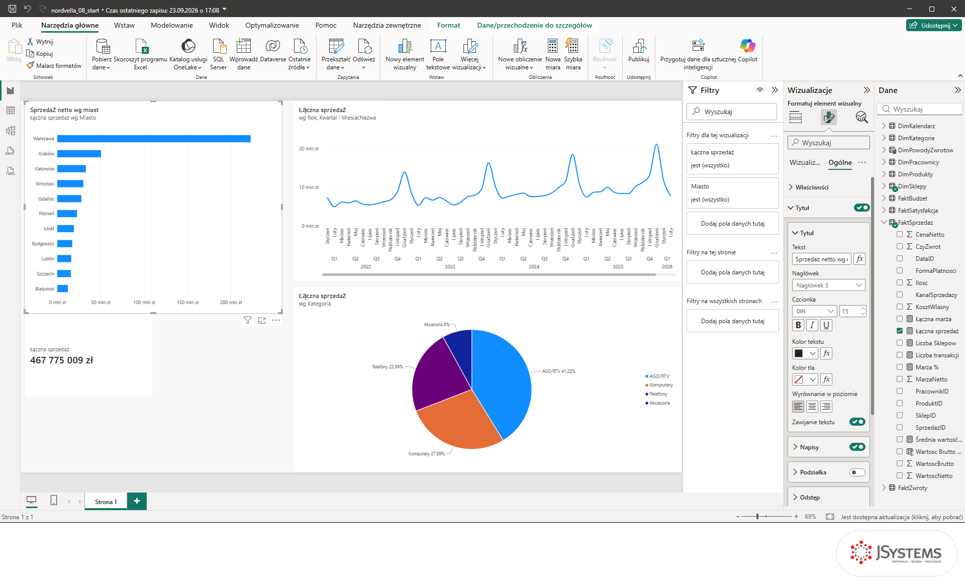Open the analytics magnifier icon in Wizualizacje
The height and width of the screenshot is (584, 965).
click(x=861, y=118)
